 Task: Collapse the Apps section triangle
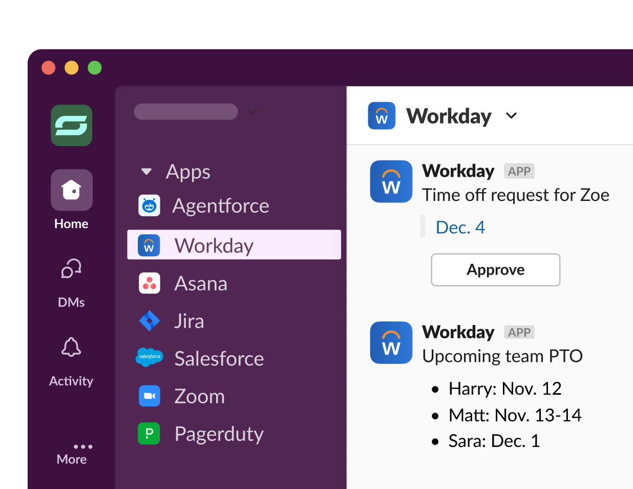[x=146, y=172]
